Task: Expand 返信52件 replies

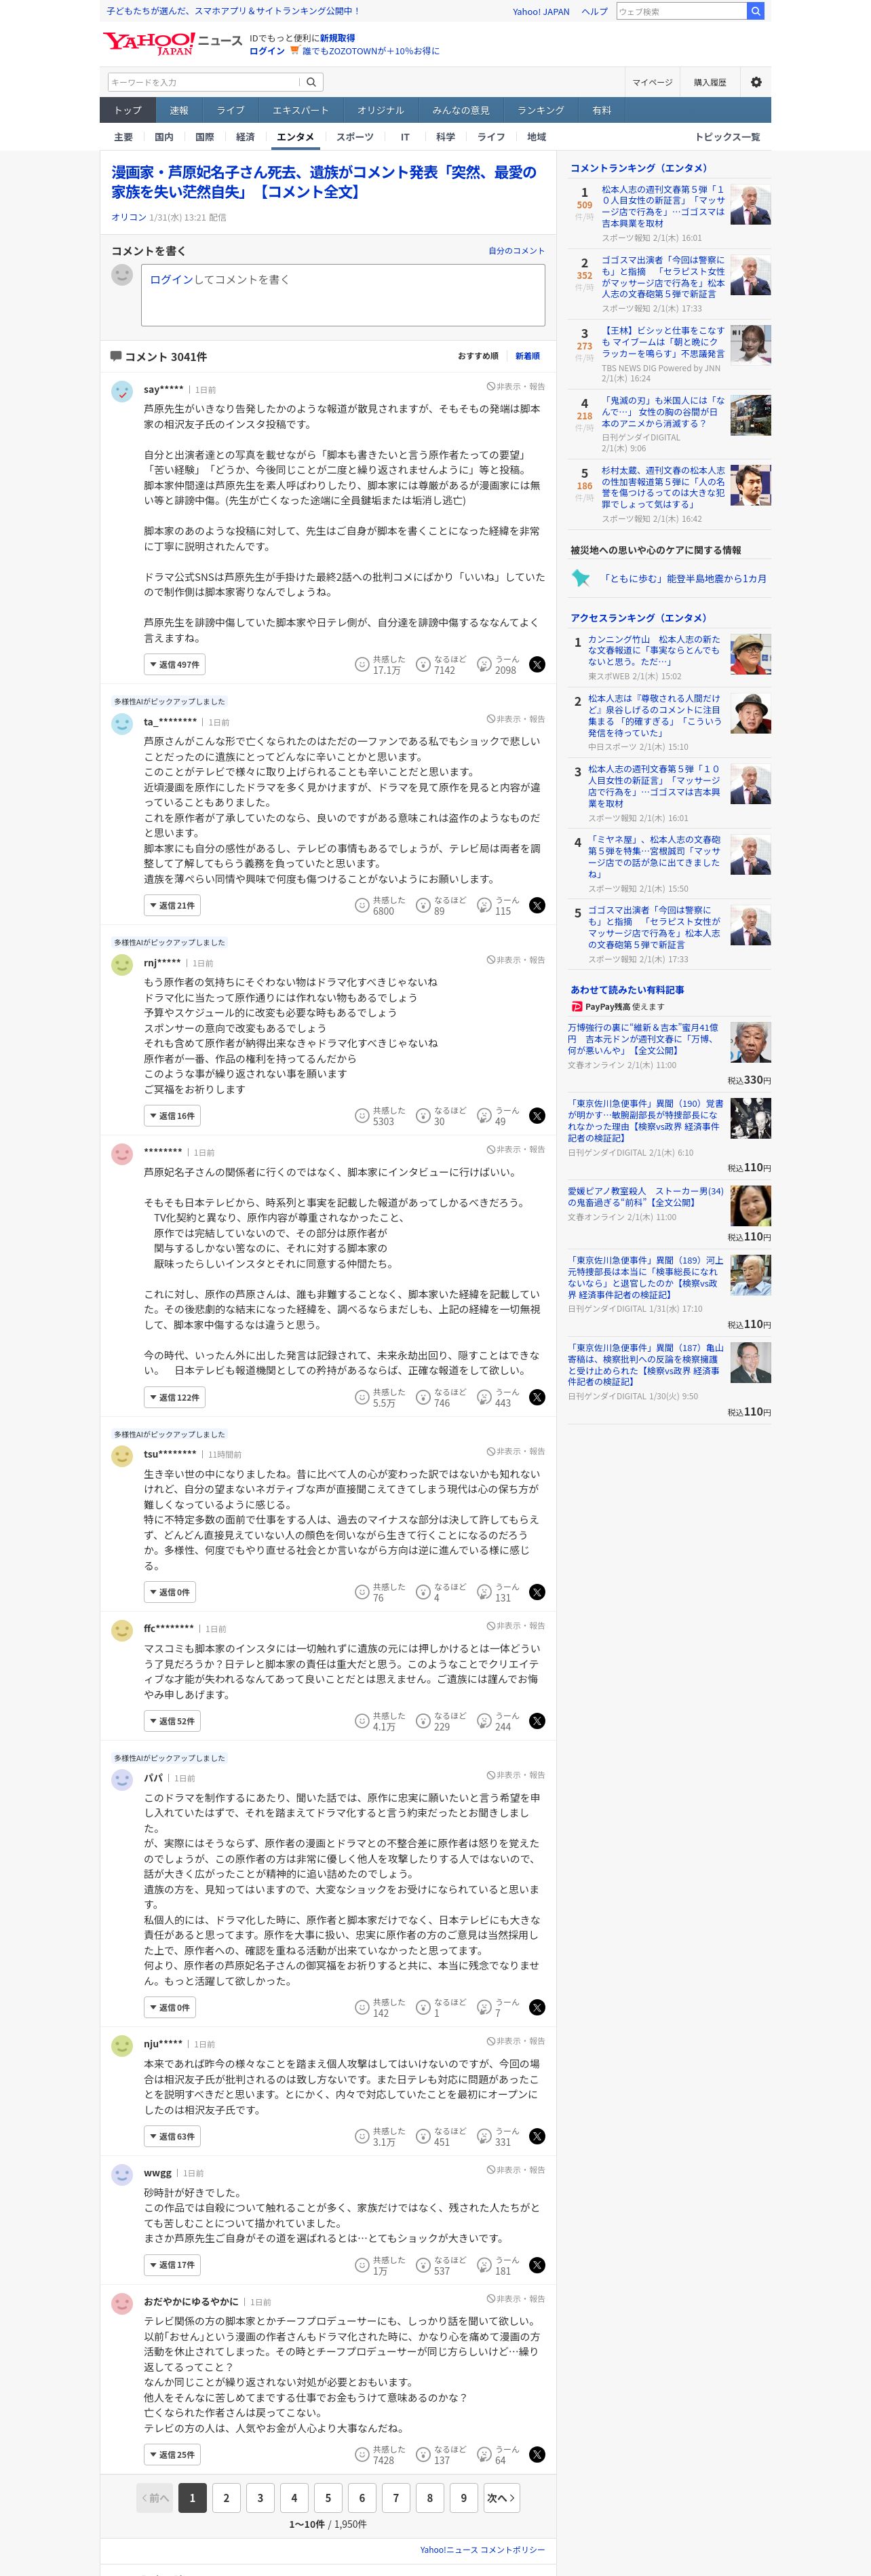Action: tap(172, 1721)
